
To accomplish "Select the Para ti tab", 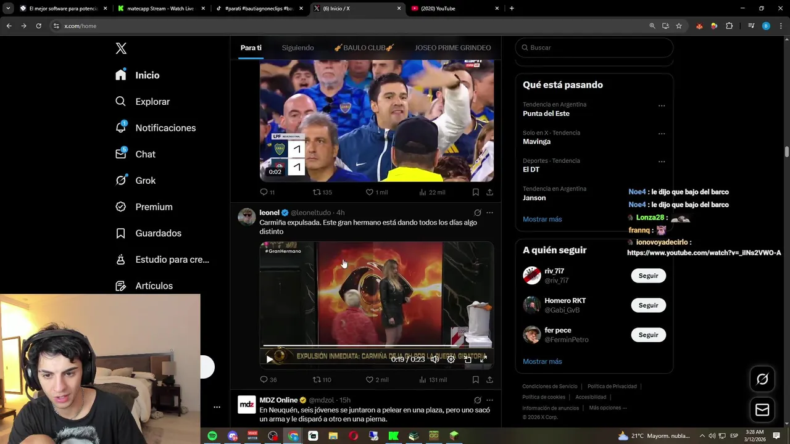I will [251, 48].
